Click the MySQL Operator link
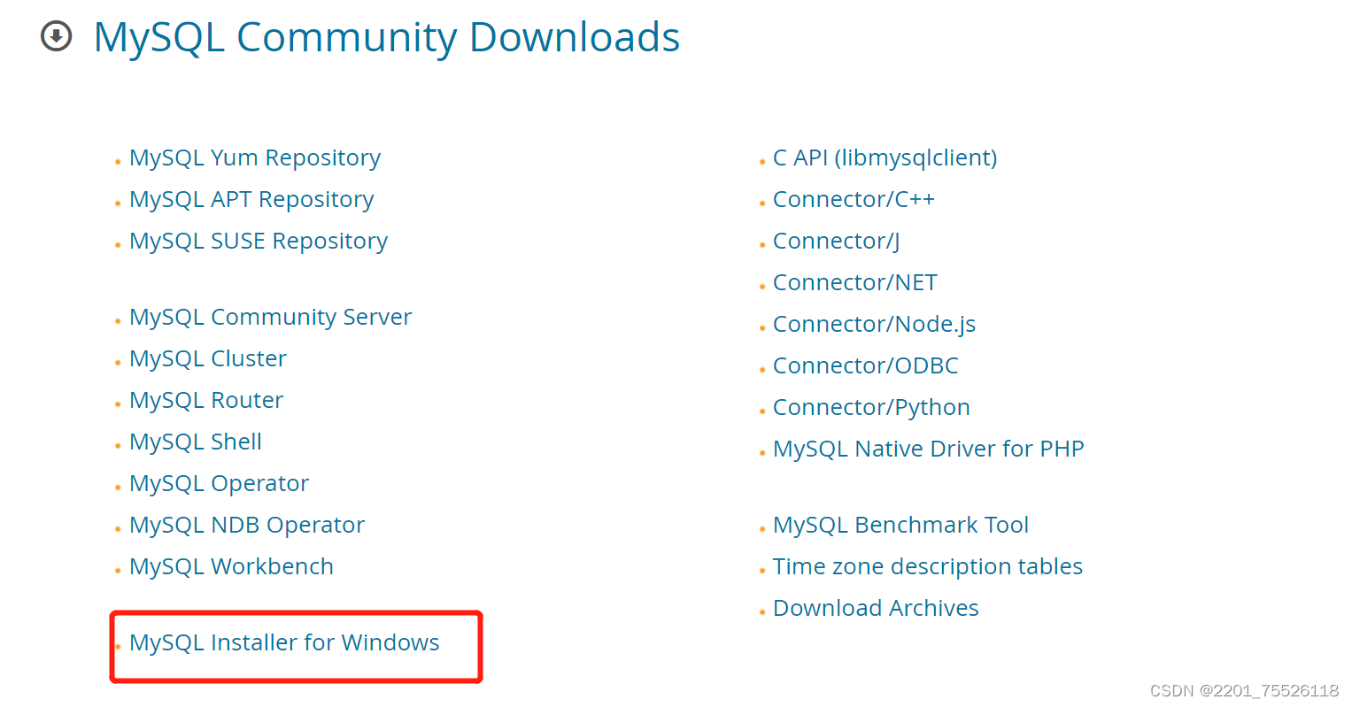Viewport: 1352px width, 707px height. [219, 483]
